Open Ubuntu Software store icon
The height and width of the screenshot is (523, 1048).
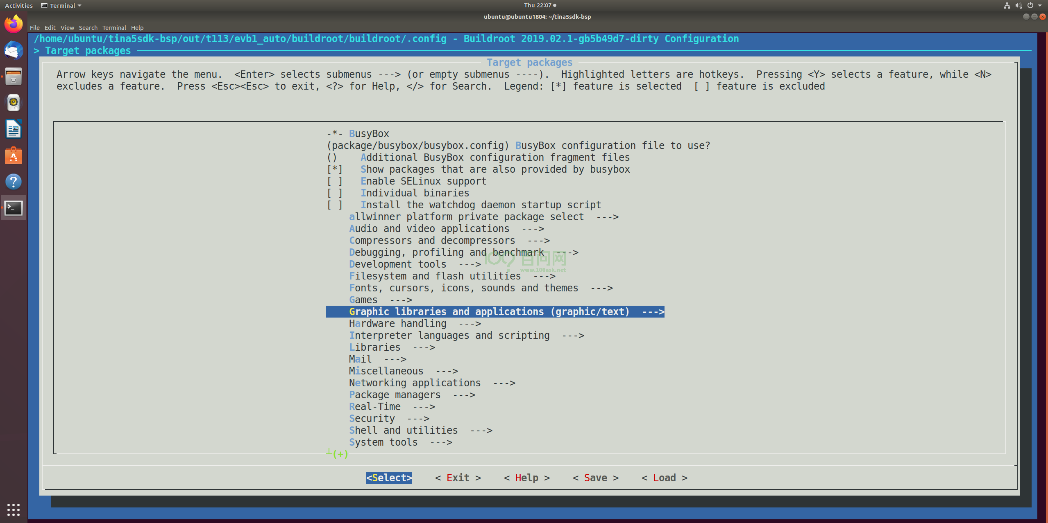[x=14, y=156]
